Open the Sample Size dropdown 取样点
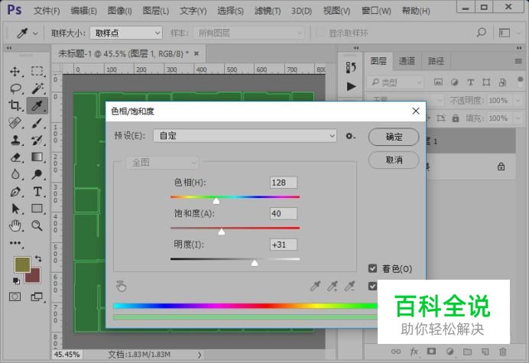 126,33
